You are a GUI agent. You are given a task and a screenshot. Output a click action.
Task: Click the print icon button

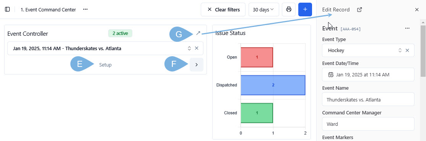(x=289, y=10)
